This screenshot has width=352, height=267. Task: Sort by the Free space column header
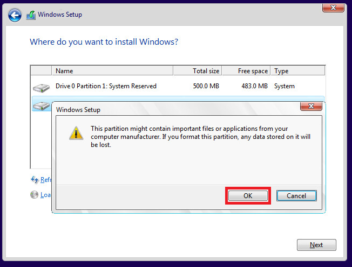(246, 71)
